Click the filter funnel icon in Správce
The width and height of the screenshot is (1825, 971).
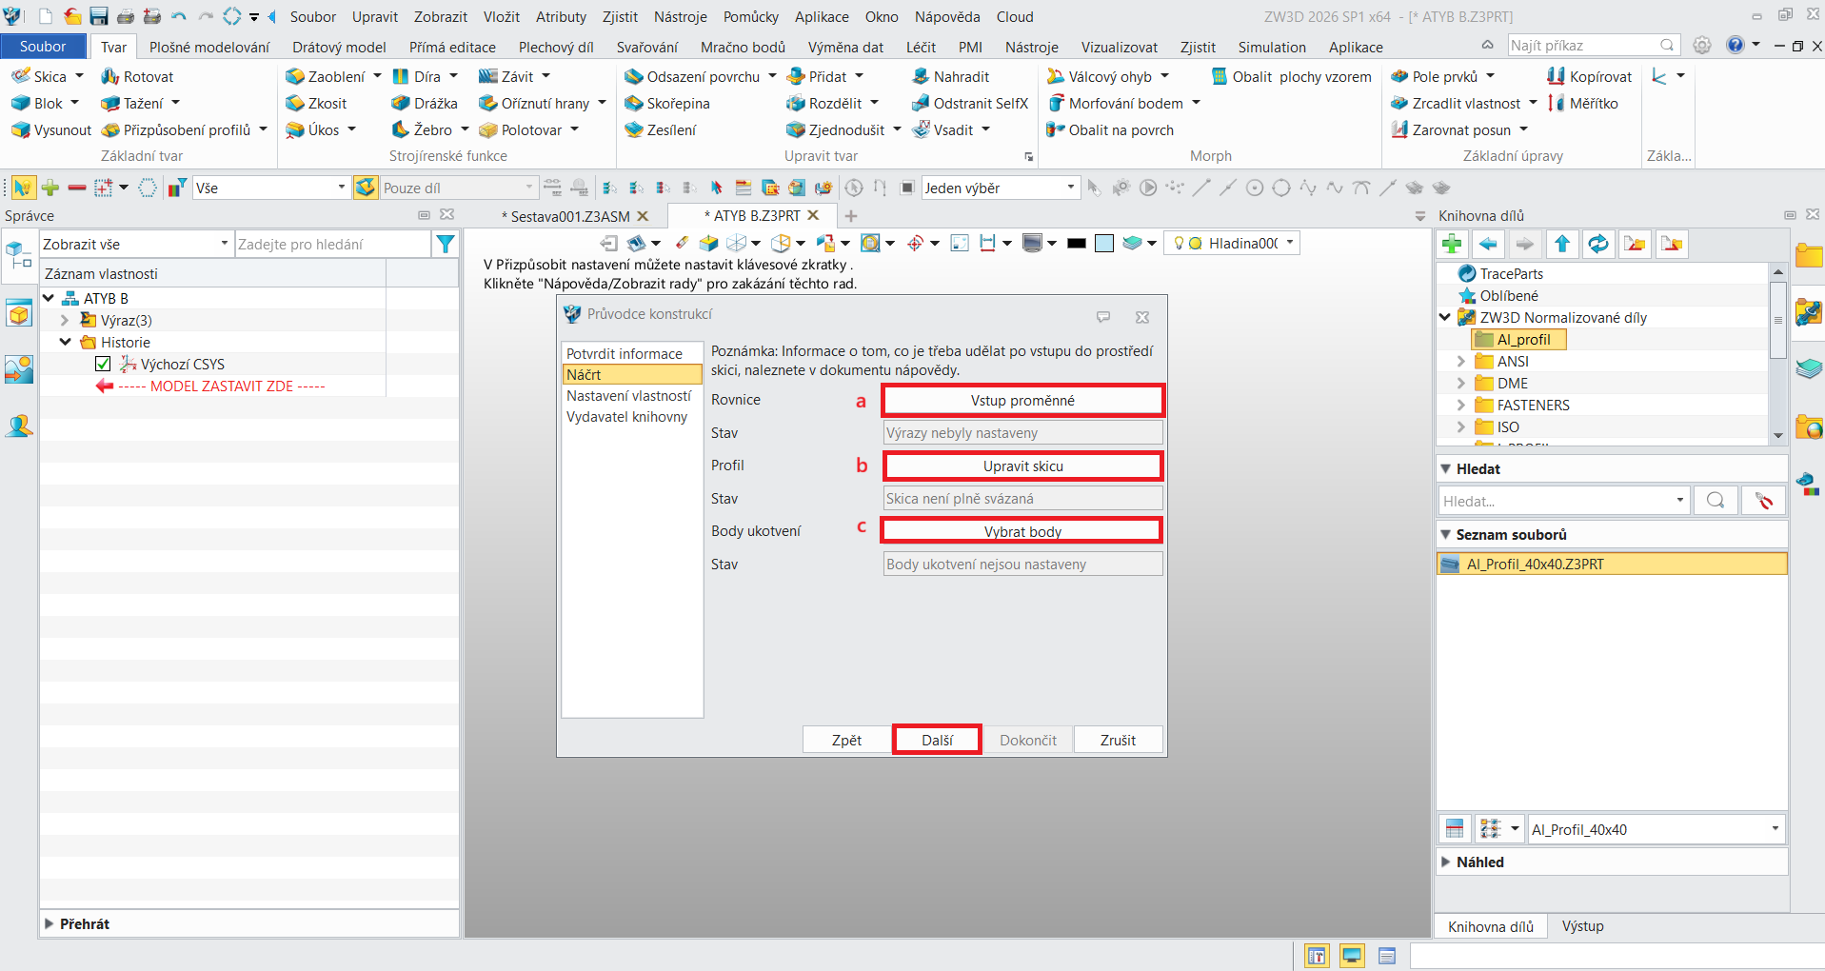tap(445, 244)
